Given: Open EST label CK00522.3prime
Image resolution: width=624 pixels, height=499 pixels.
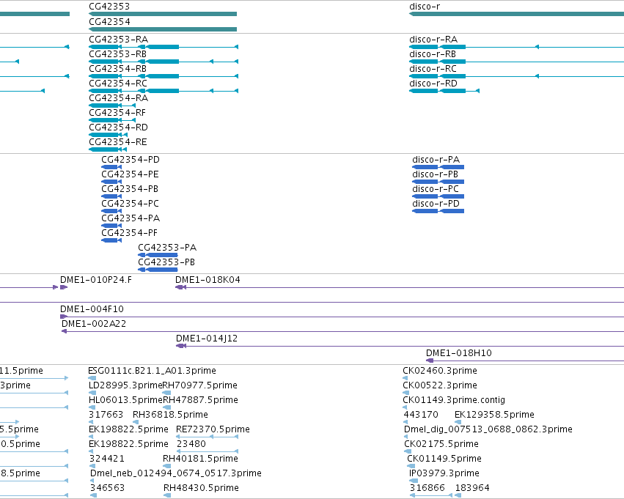Looking at the screenshot, I should pos(440,385).
